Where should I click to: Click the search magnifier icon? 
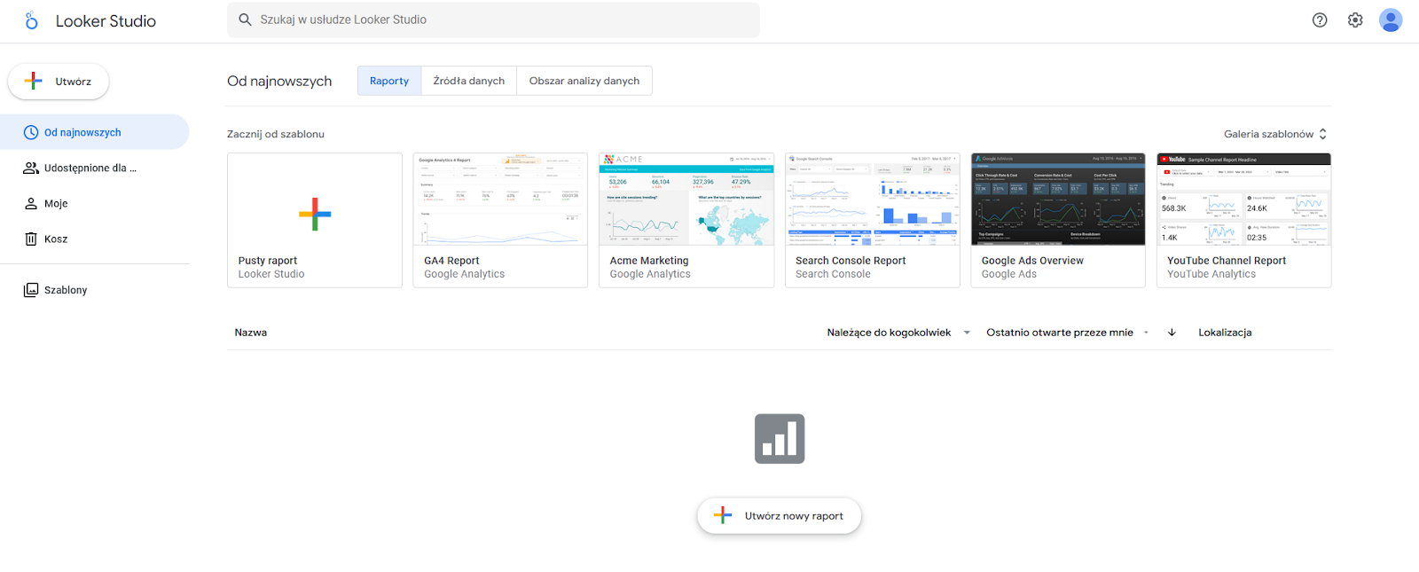[245, 20]
